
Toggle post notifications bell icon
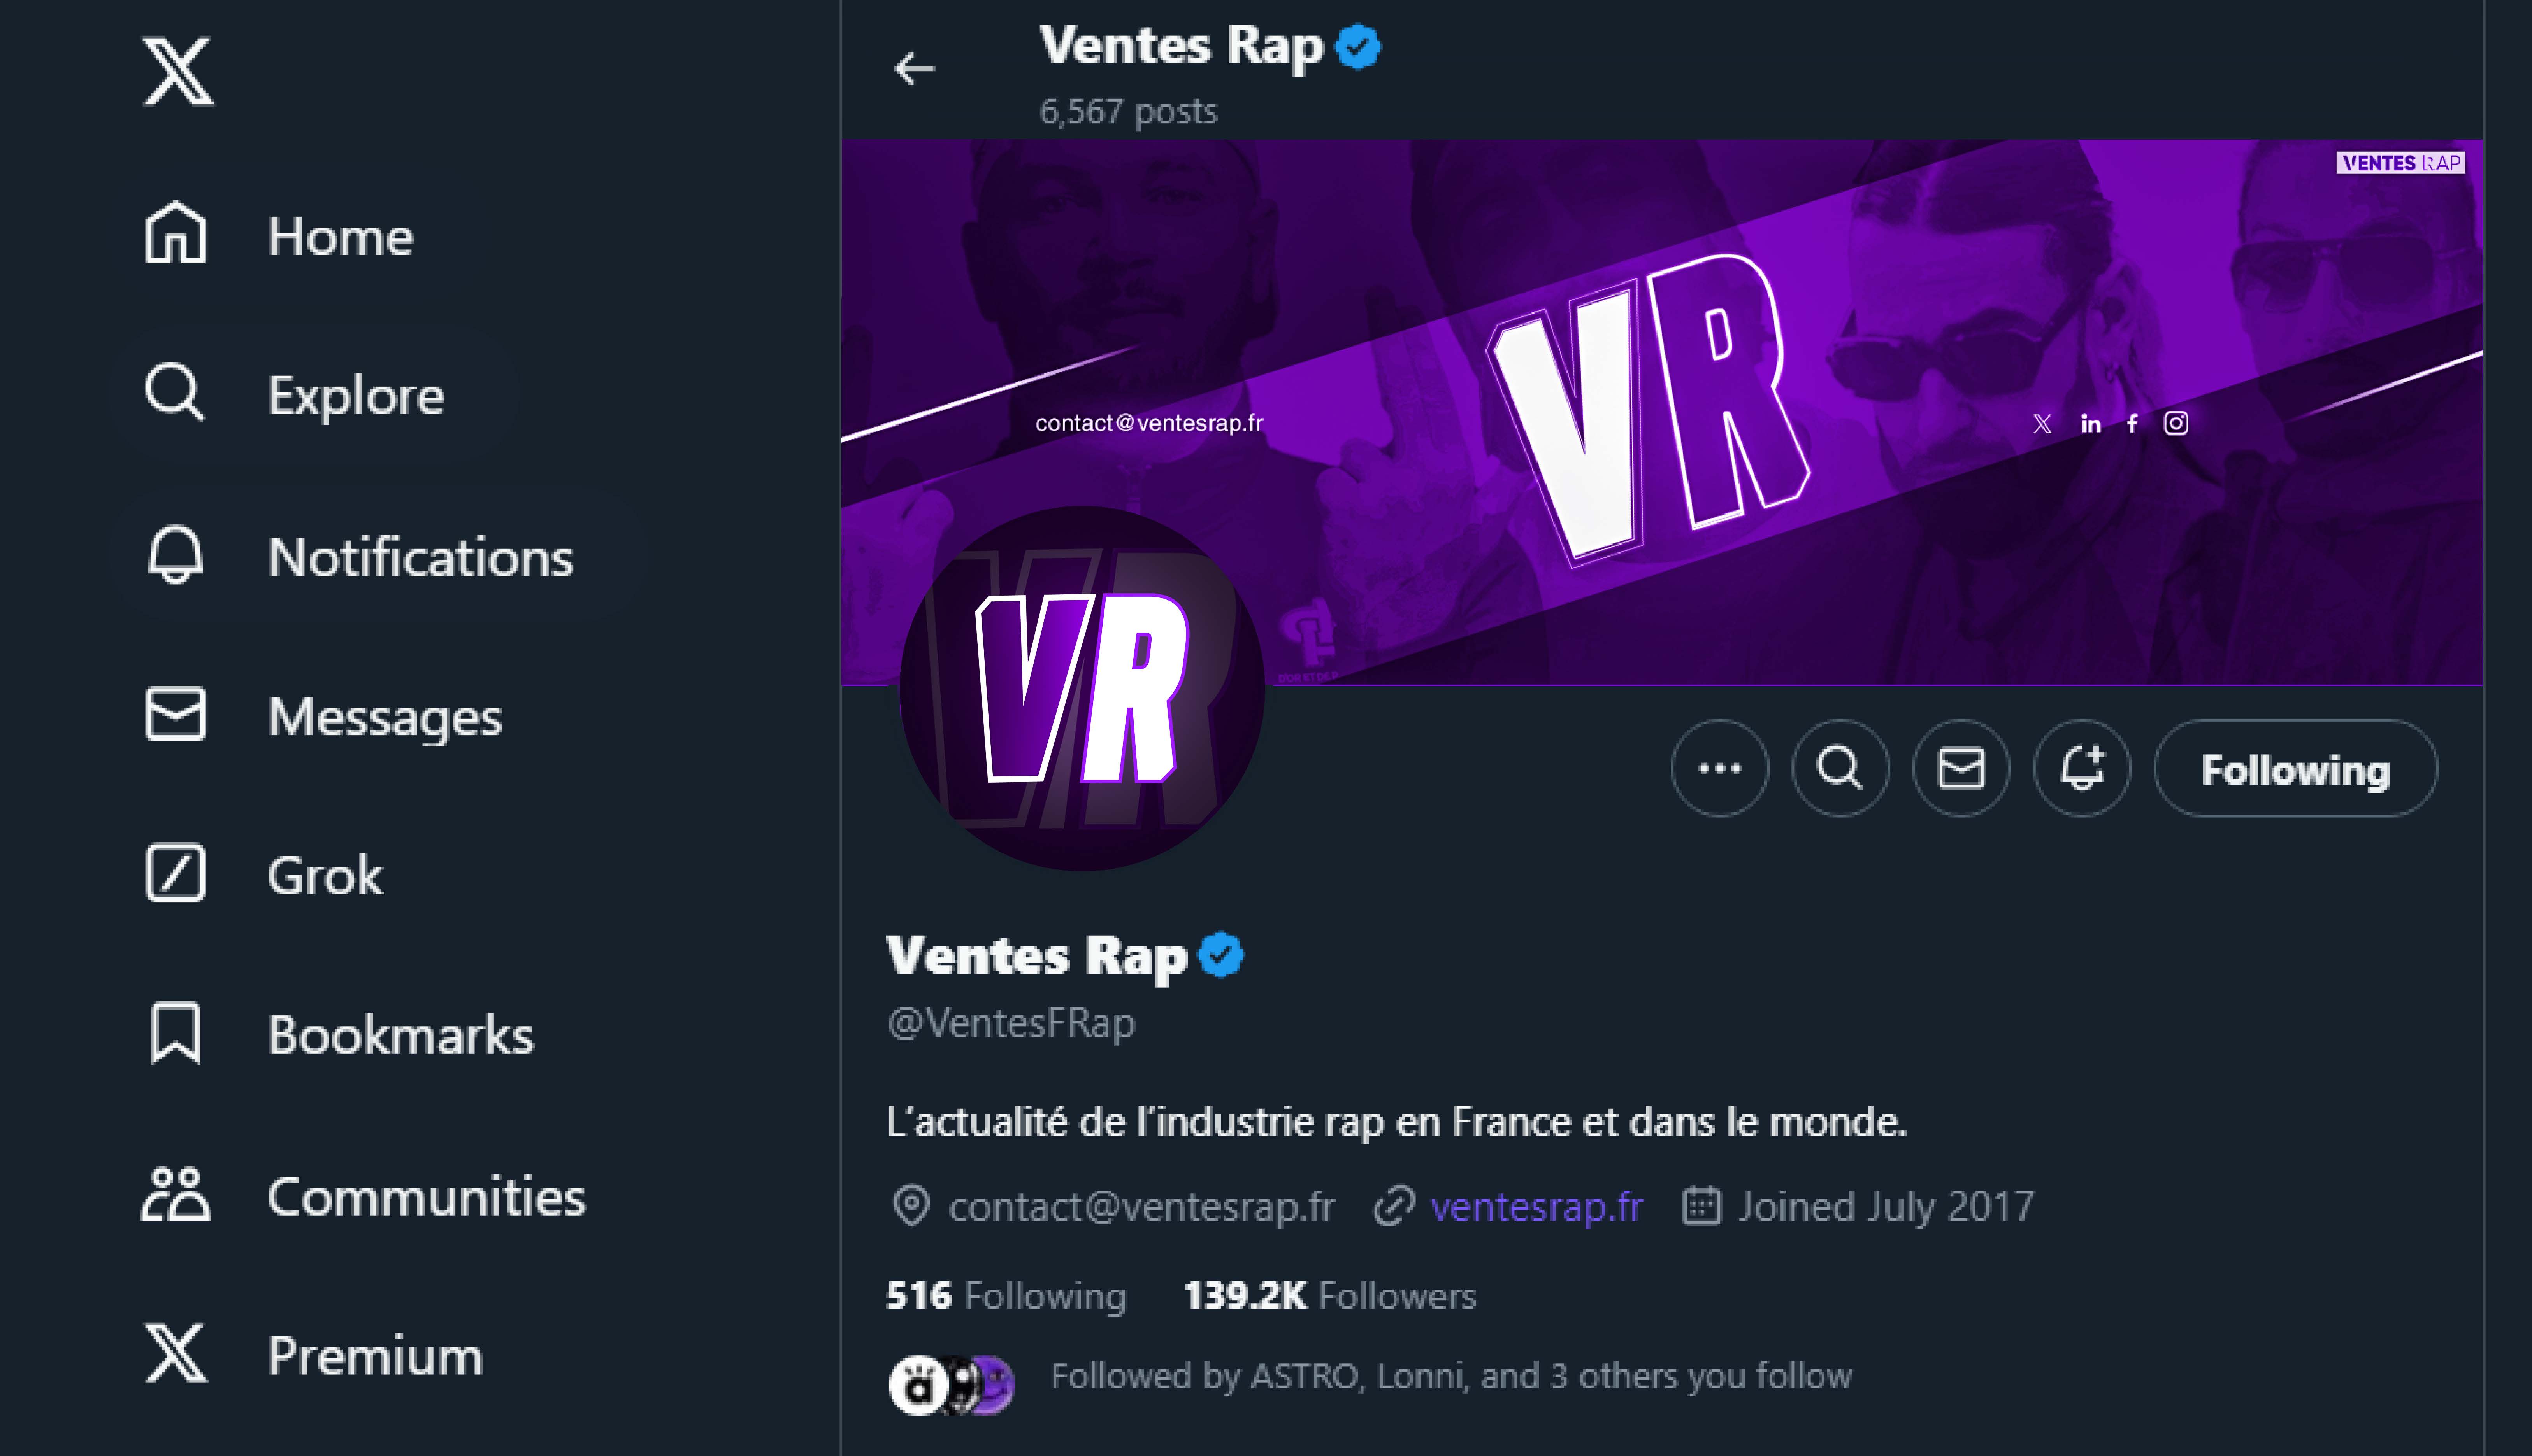pyautogui.click(x=2082, y=768)
